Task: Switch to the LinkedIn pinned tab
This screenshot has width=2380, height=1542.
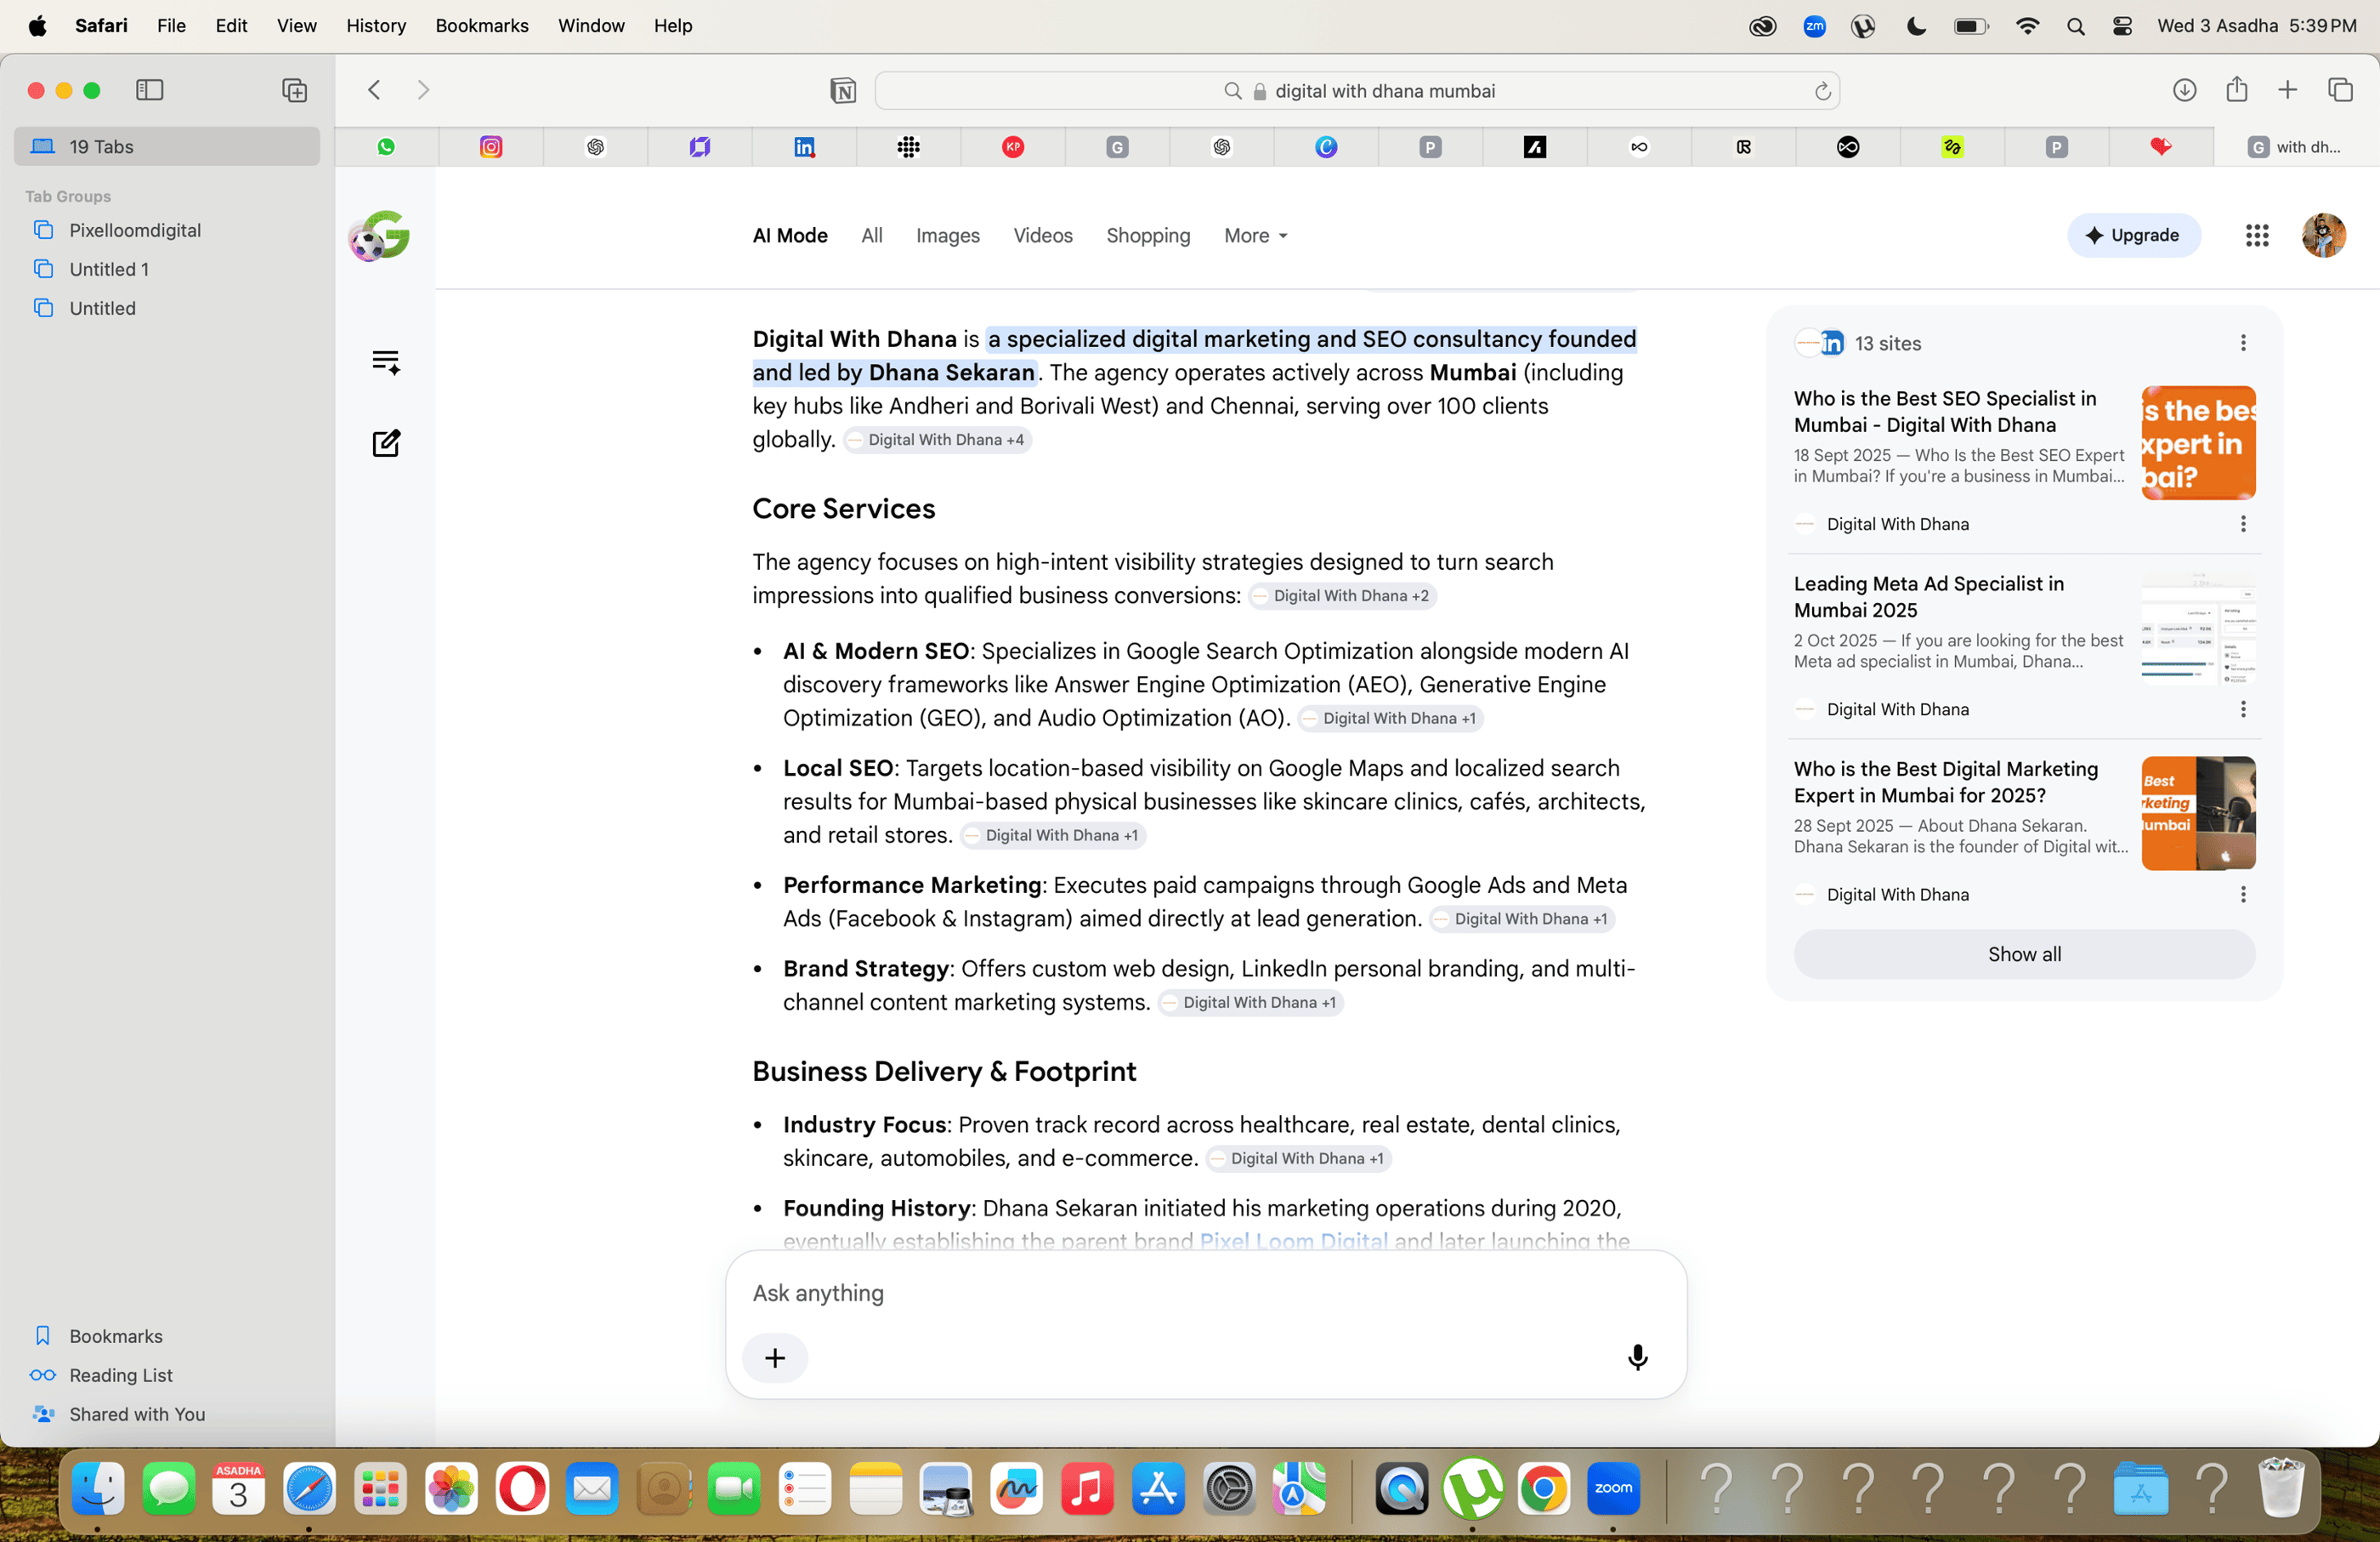Action: (804, 147)
